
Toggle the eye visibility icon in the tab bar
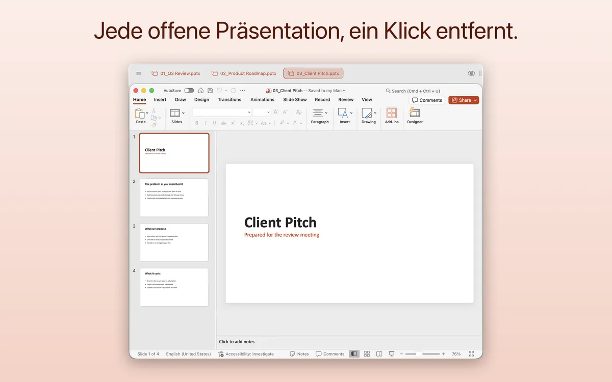tap(471, 73)
